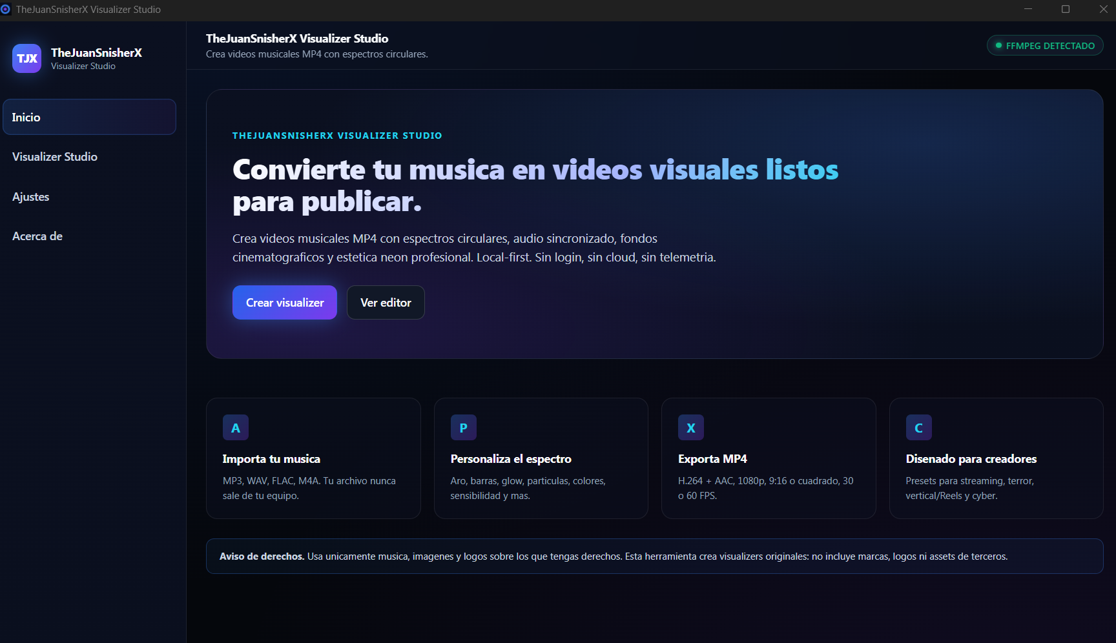Click the 'Importa tu musica' card title
This screenshot has height=643, width=1116.
271,459
